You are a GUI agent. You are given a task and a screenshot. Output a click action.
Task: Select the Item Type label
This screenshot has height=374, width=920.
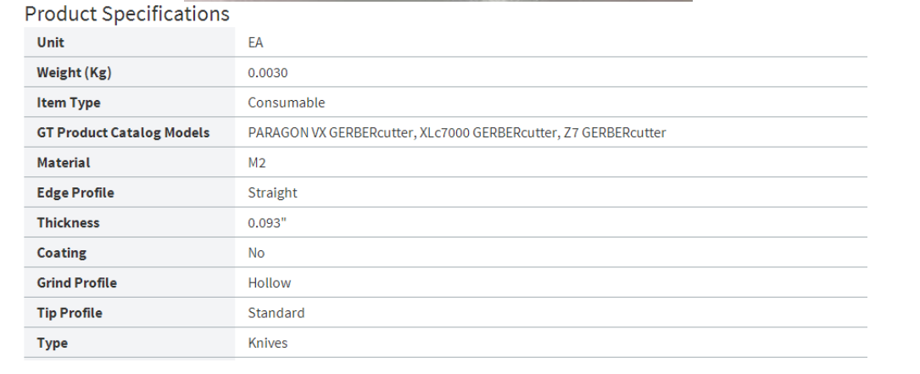click(69, 103)
